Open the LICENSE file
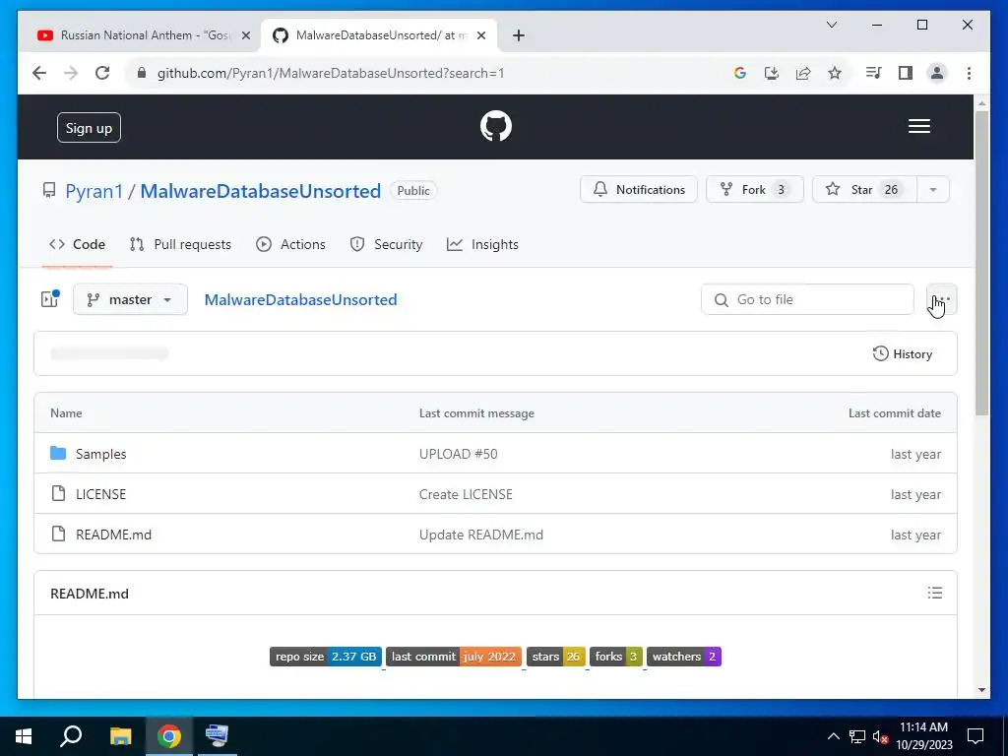Image resolution: width=1008 pixels, height=756 pixels. pos(101,494)
